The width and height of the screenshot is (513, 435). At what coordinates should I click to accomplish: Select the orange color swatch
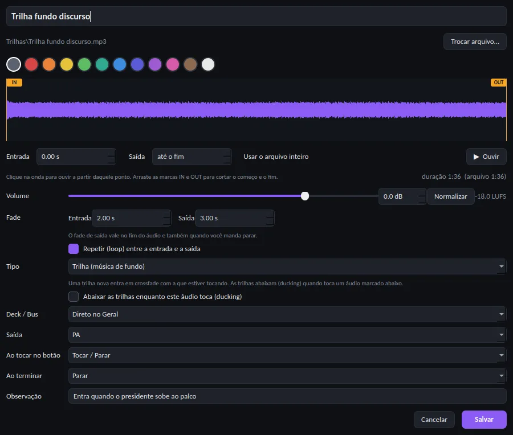click(x=49, y=64)
